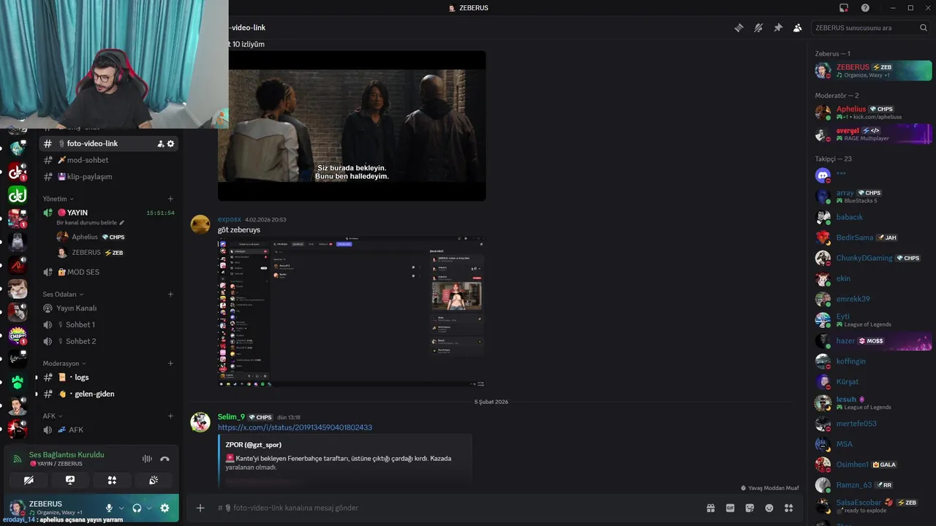
Task: Open SalsaEscobar in member list
Action: click(872, 506)
